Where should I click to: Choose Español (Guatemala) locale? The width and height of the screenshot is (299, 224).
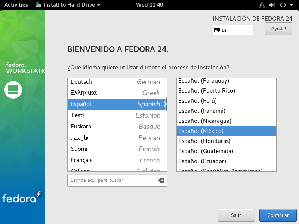(x=226, y=151)
